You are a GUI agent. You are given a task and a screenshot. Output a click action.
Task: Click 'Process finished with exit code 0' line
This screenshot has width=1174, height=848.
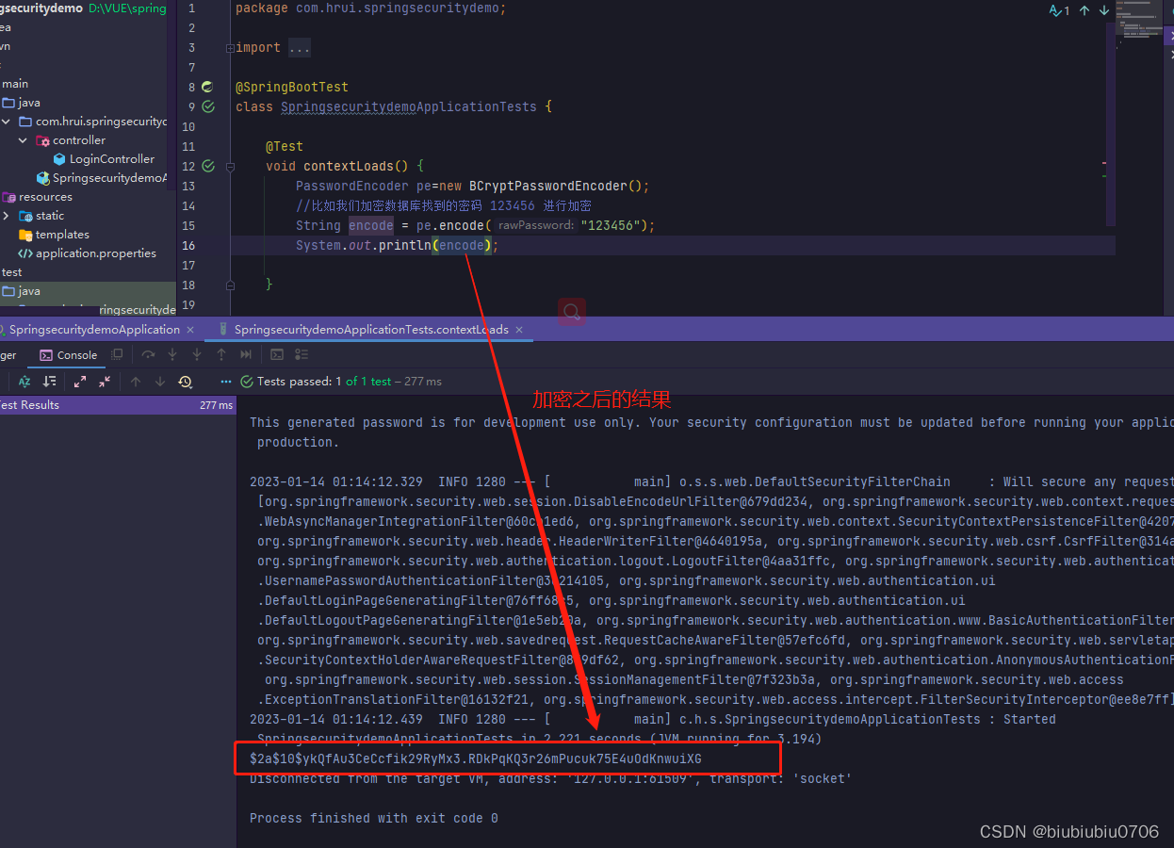(x=374, y=818)
